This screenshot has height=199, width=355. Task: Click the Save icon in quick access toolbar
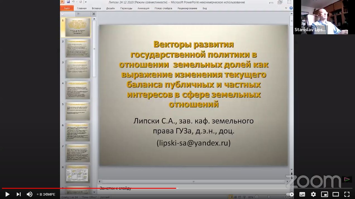click(68, 2)
